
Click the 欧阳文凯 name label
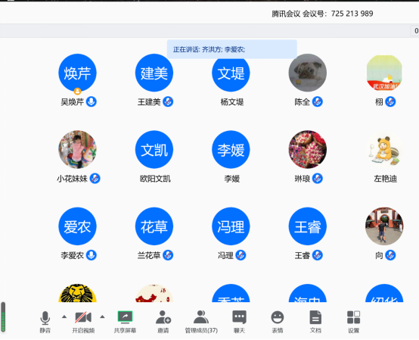click(155, 179)
